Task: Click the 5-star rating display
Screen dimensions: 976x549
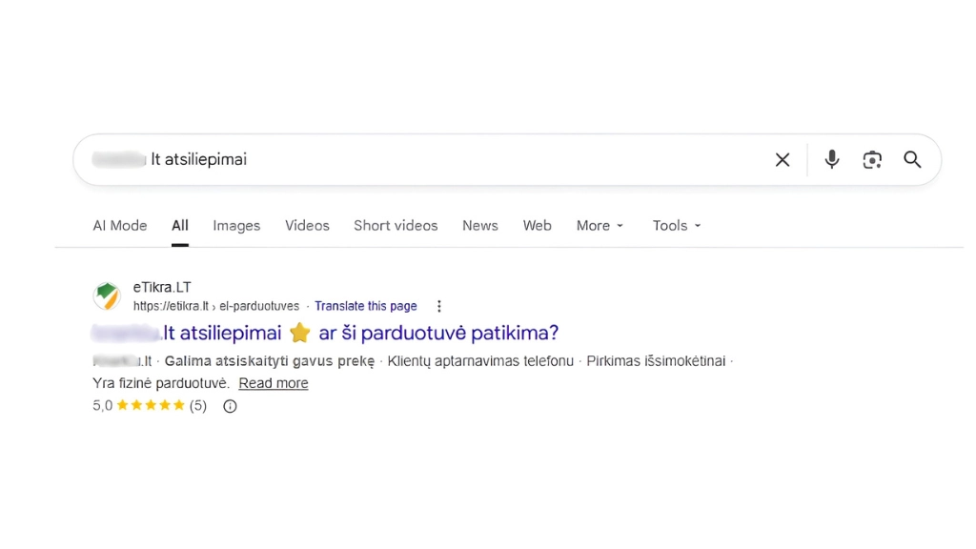Action: [148, 405]
